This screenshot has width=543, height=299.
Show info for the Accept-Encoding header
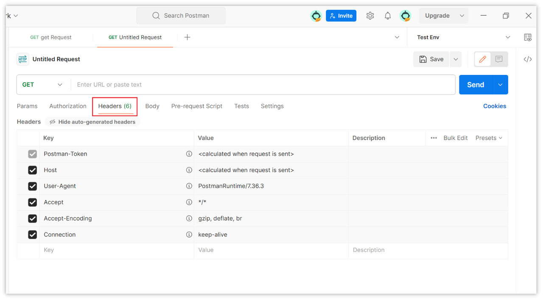[189, 218]
